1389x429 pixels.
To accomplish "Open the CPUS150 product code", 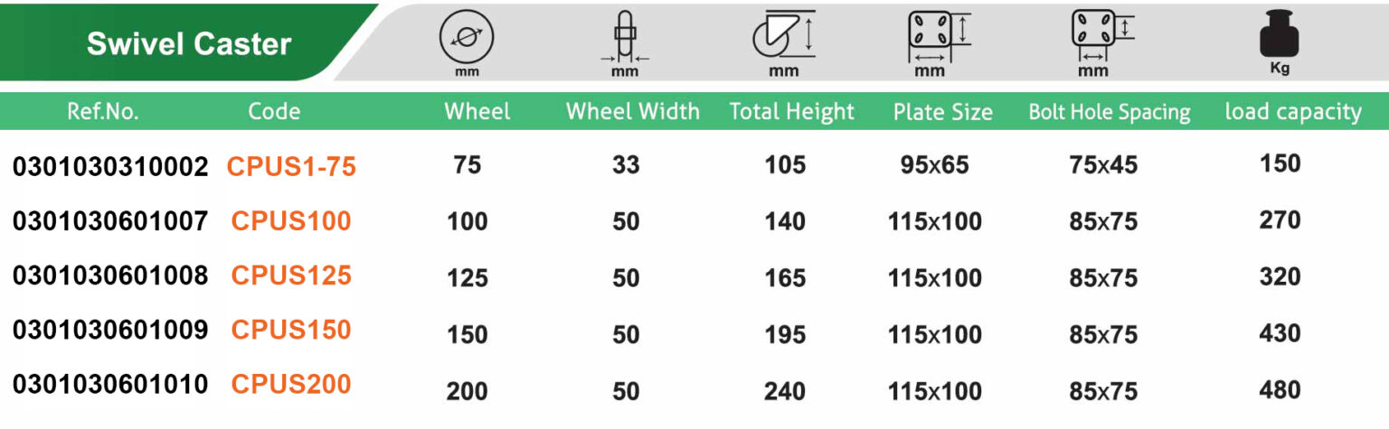I will click(x=291, y=330).
